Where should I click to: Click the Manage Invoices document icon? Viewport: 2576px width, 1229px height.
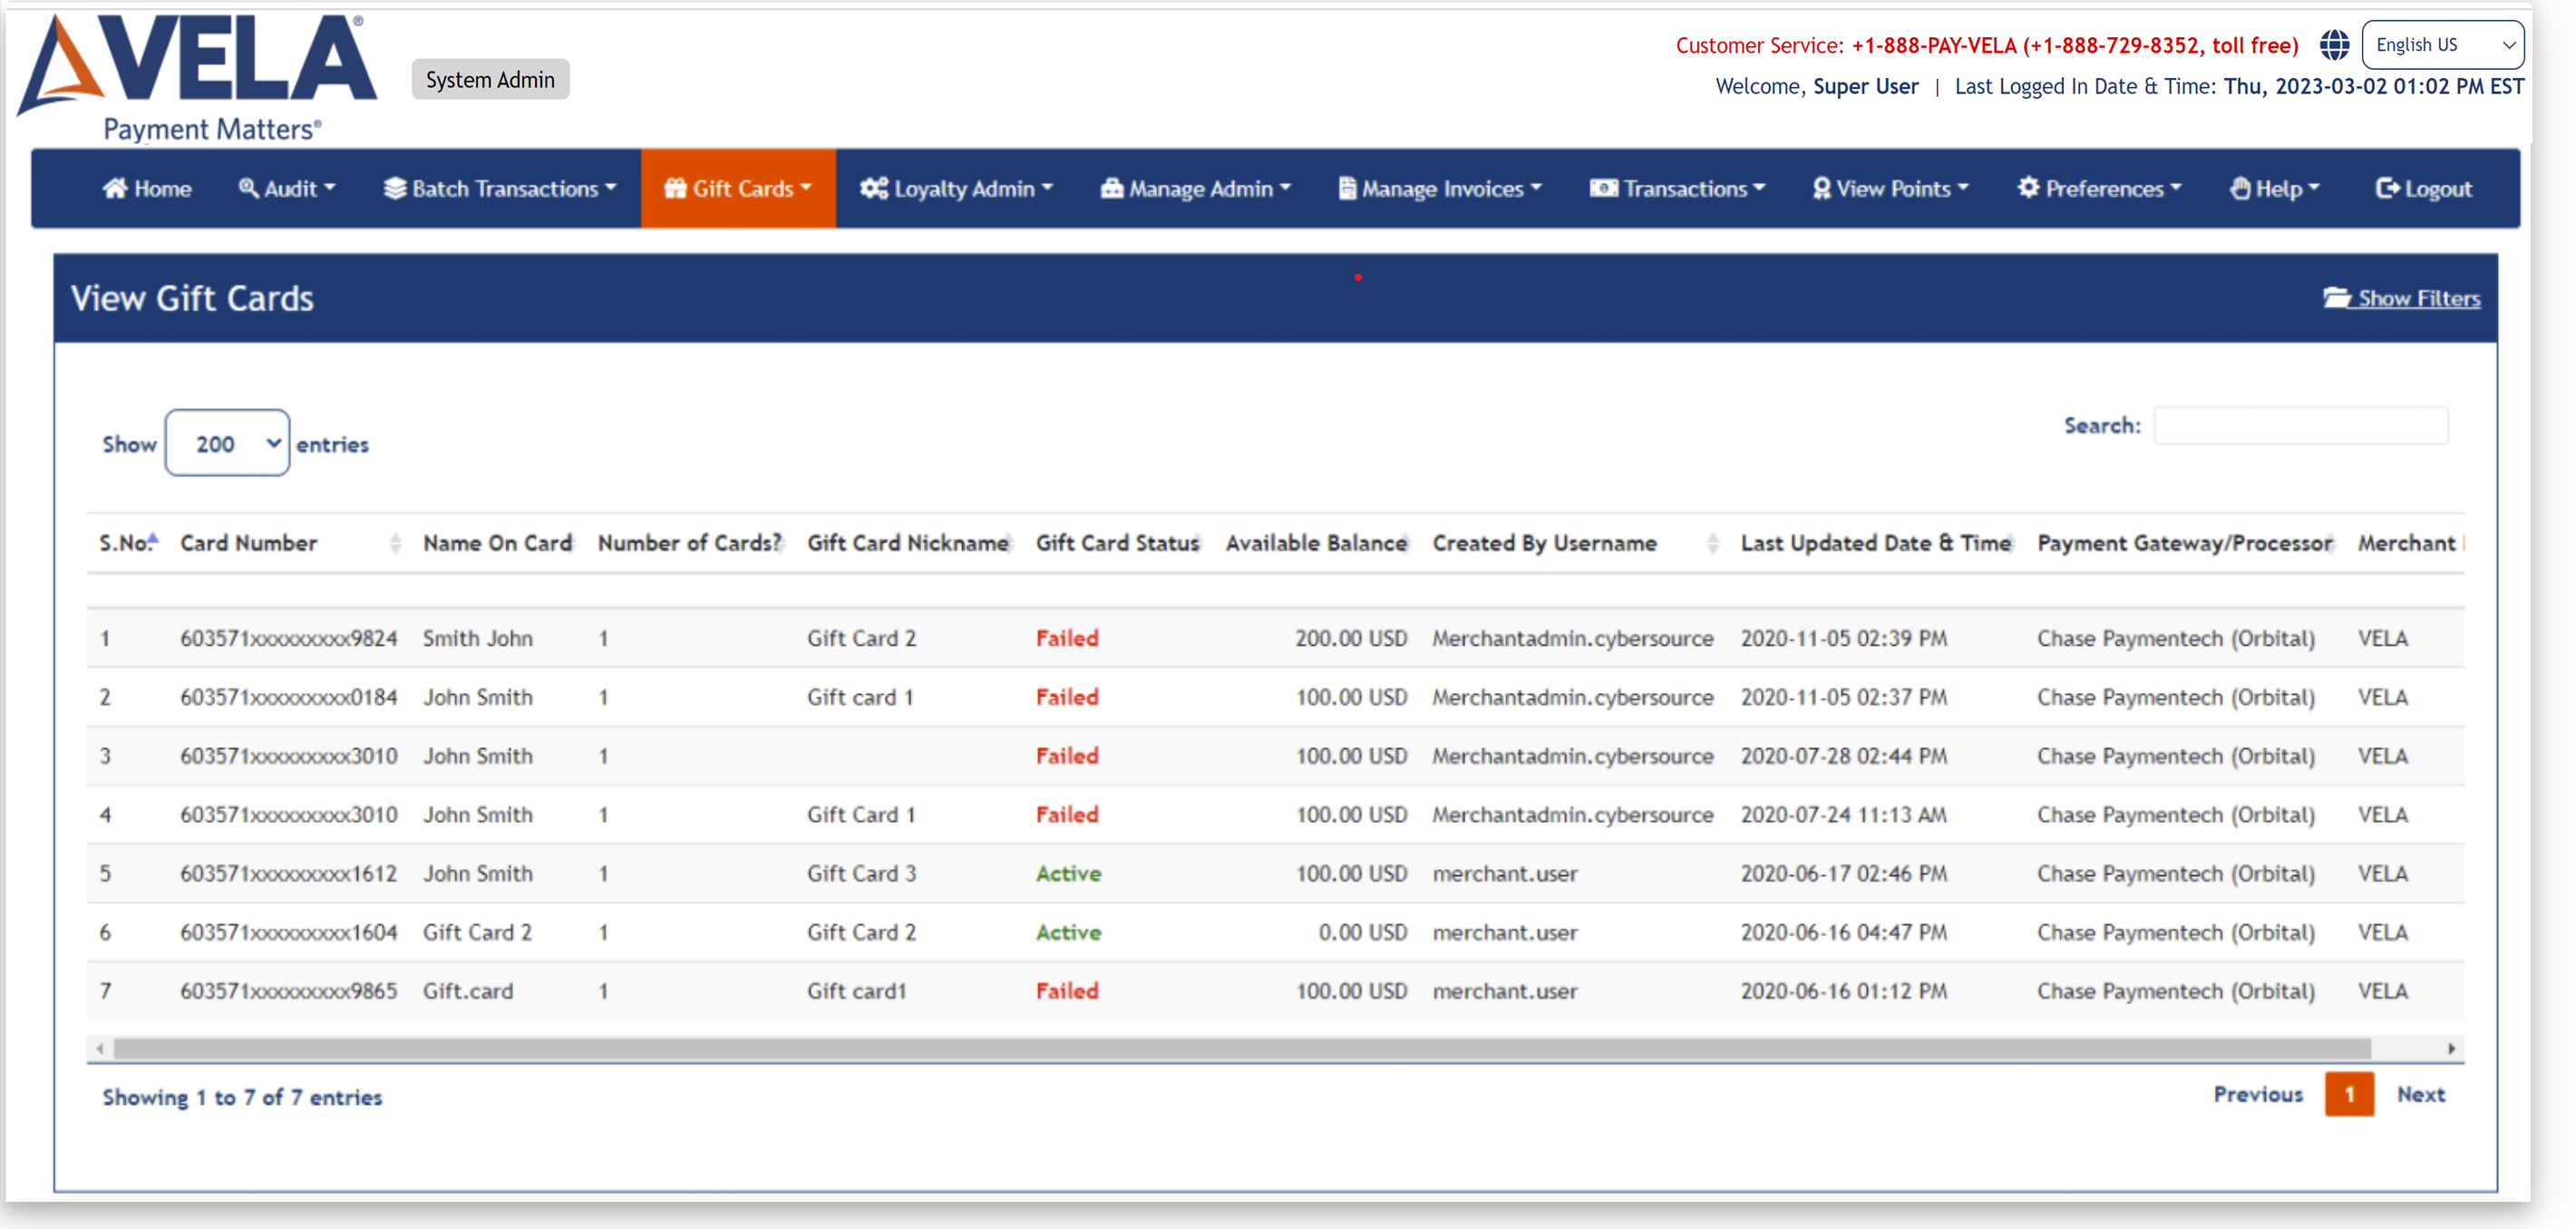(1347, 188)
